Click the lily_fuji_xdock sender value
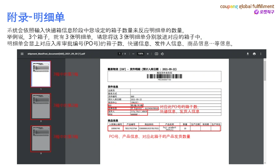 pos(139,111)
